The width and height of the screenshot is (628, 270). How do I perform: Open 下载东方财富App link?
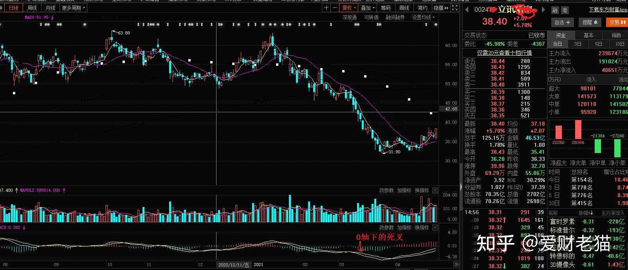tap(608, 9)
